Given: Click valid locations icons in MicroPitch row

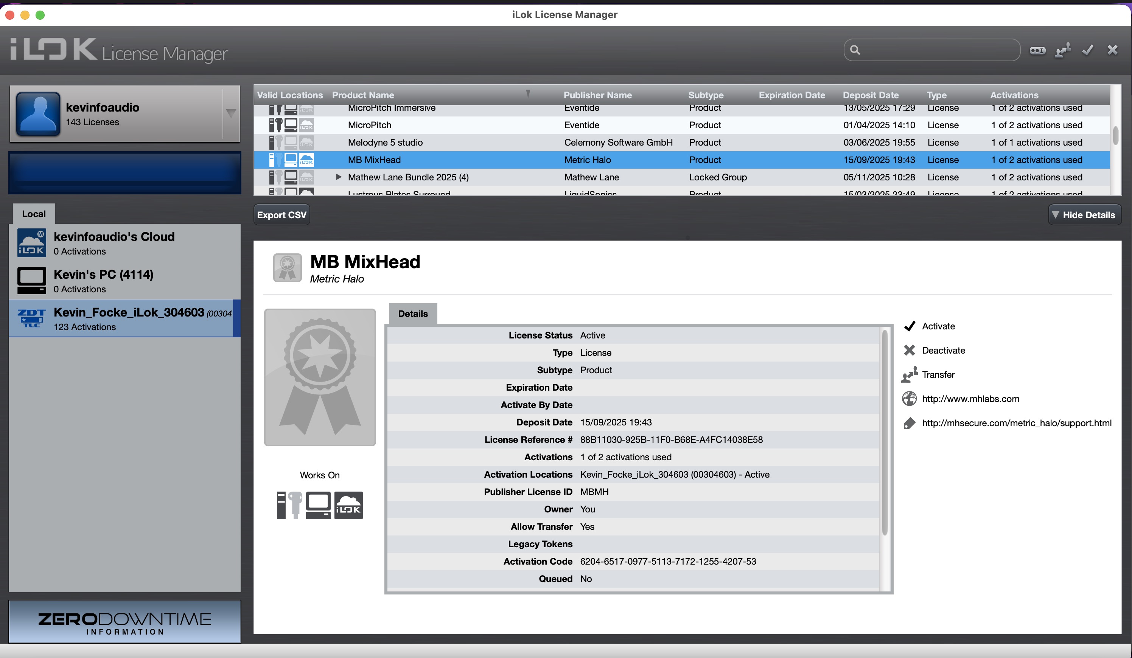Looking at the screenshot, I should click(291, 125).
